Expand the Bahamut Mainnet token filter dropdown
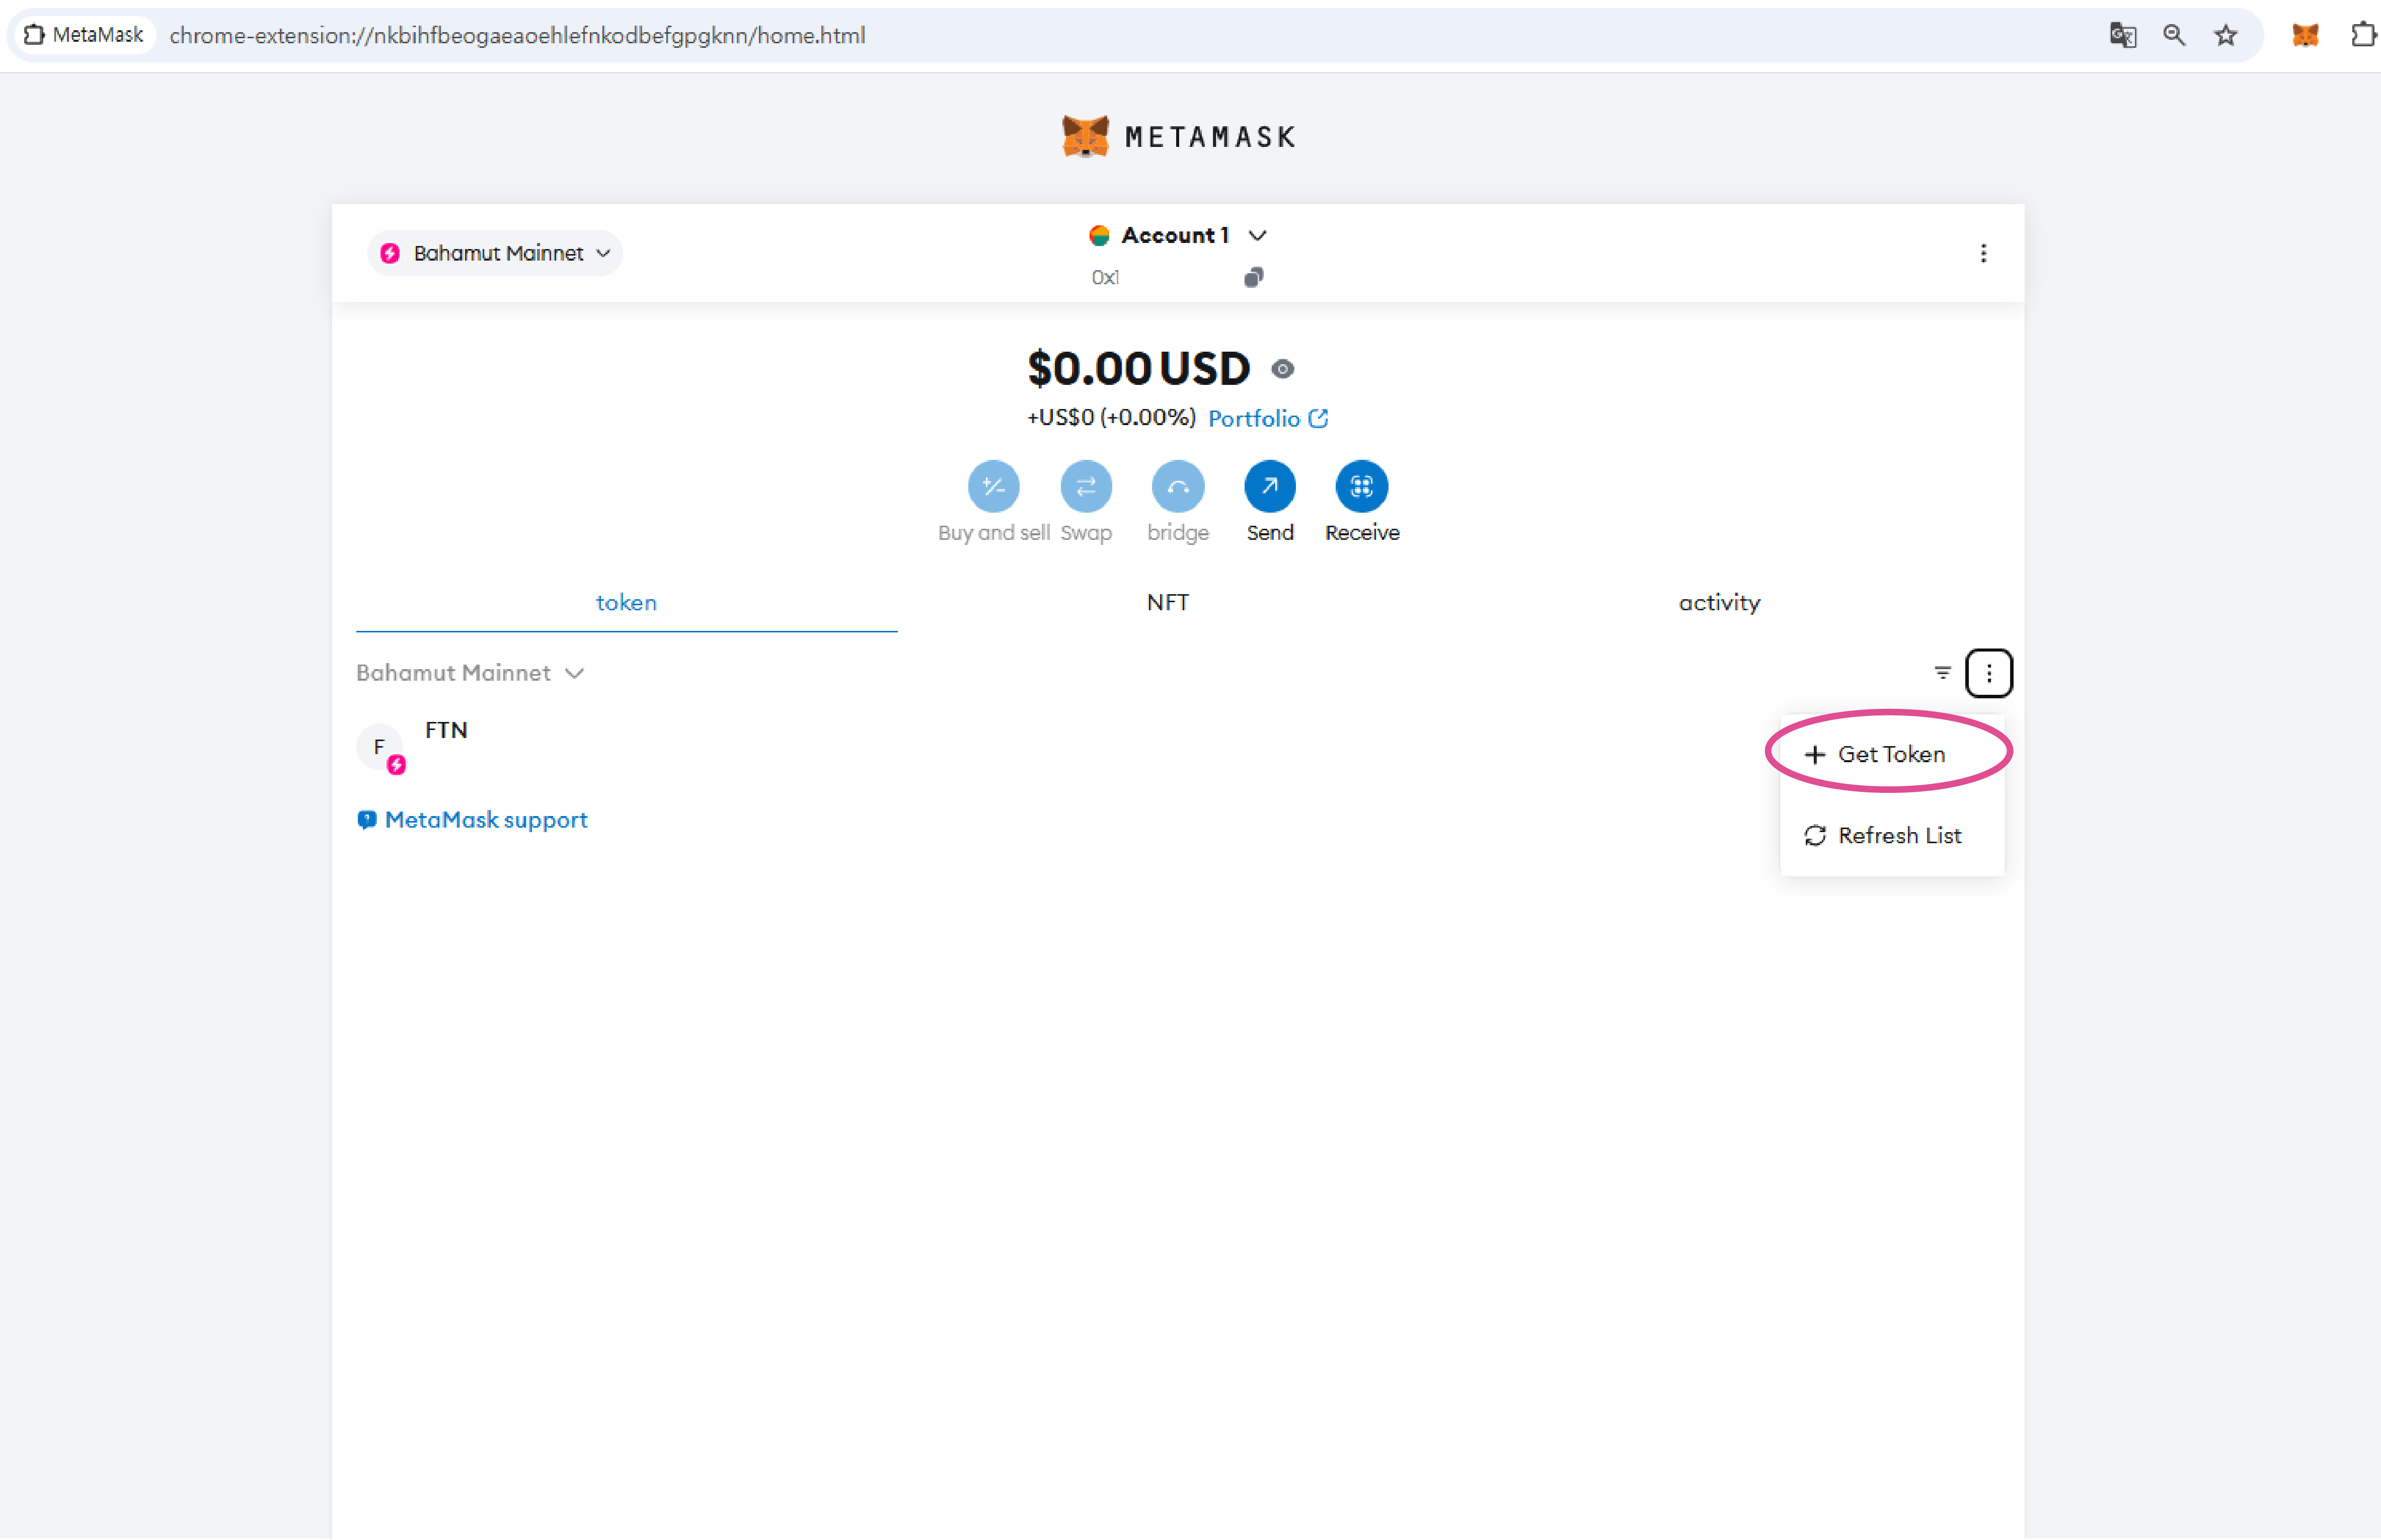 coord(470,673)
